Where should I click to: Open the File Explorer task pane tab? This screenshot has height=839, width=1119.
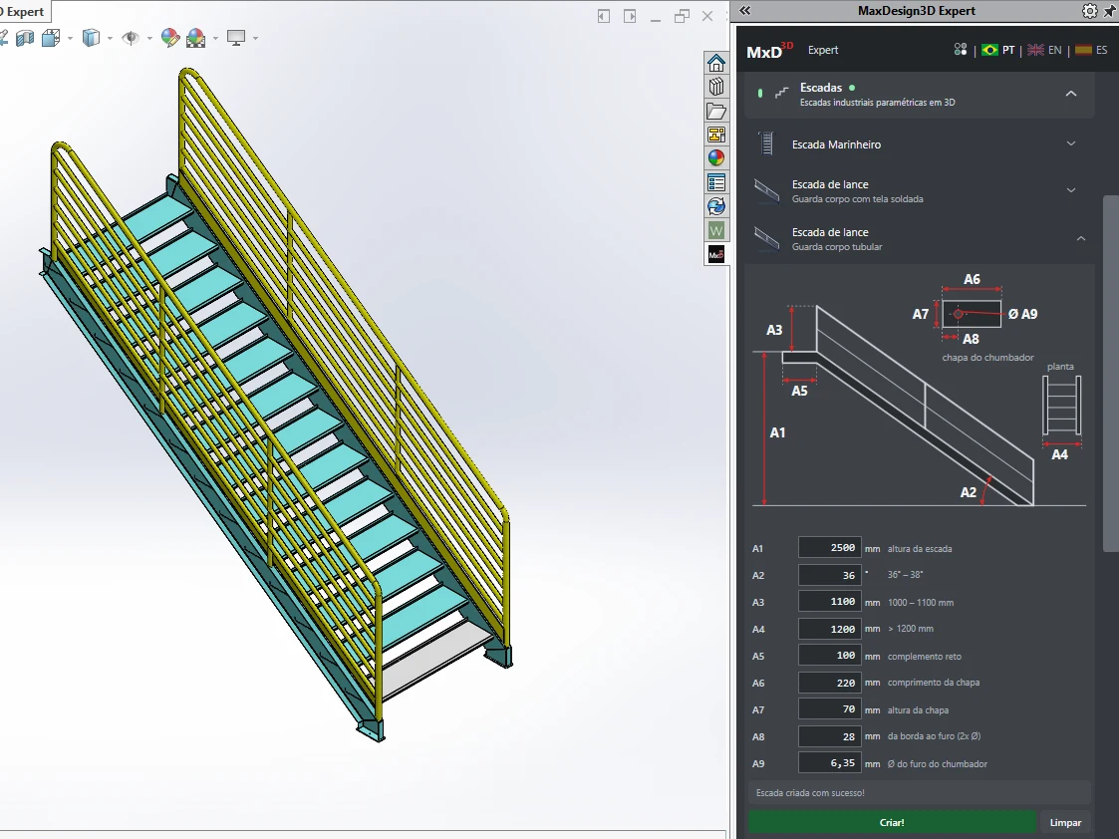(715, 111)
